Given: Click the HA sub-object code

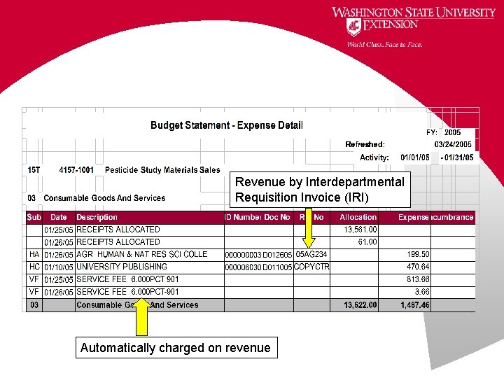Looking at the screenshot, I should [34, 255].
